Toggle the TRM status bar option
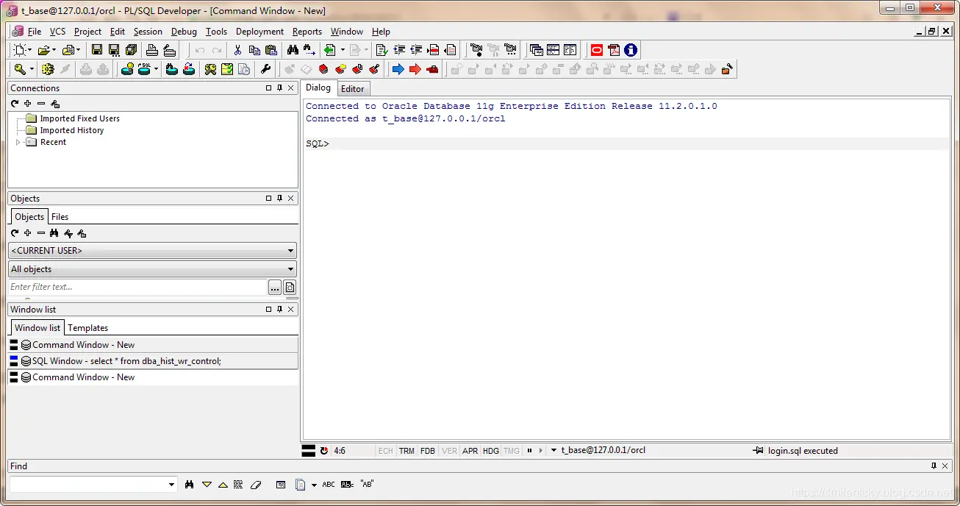Viewport: 960px width, 506px height. pos(406,451)
